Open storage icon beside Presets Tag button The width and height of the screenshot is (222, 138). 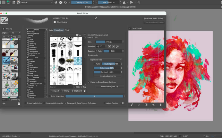pyautogui.click(x=19, y=37)
